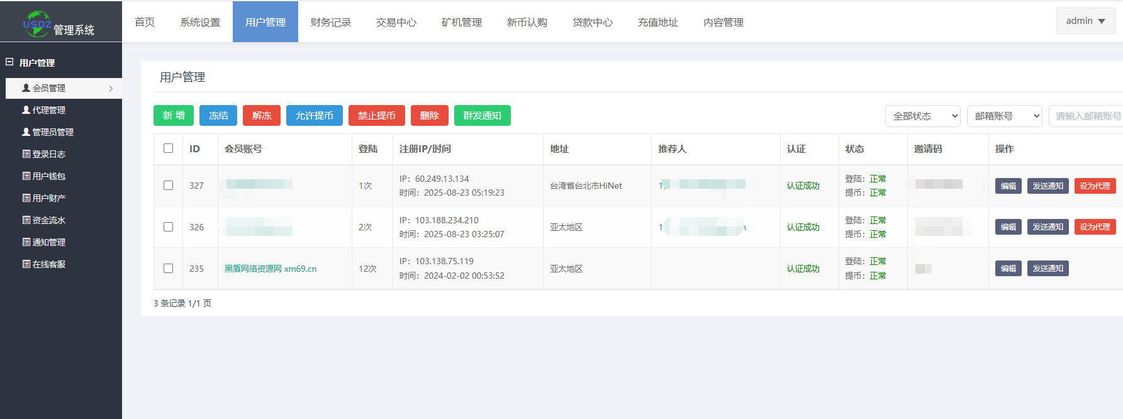Screen dimensions: 1123x419
Task: Click 设为代理 for user 326
Action: tap(1095, 227)
